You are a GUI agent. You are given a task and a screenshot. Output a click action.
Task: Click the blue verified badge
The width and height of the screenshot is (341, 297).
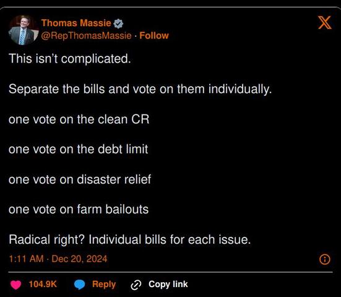(118, 24)
